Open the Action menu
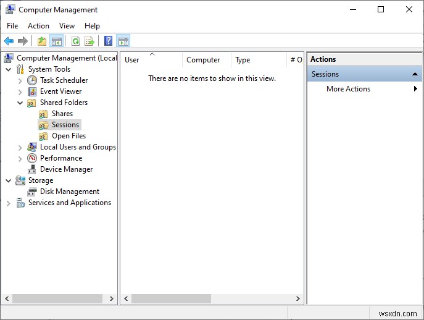The width and height of the screenshot is (424, 320). (x=38, y=26)
